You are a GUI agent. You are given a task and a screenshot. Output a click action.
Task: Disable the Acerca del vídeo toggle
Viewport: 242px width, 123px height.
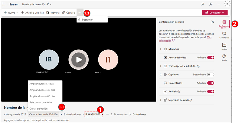click(x=211, y=57)
